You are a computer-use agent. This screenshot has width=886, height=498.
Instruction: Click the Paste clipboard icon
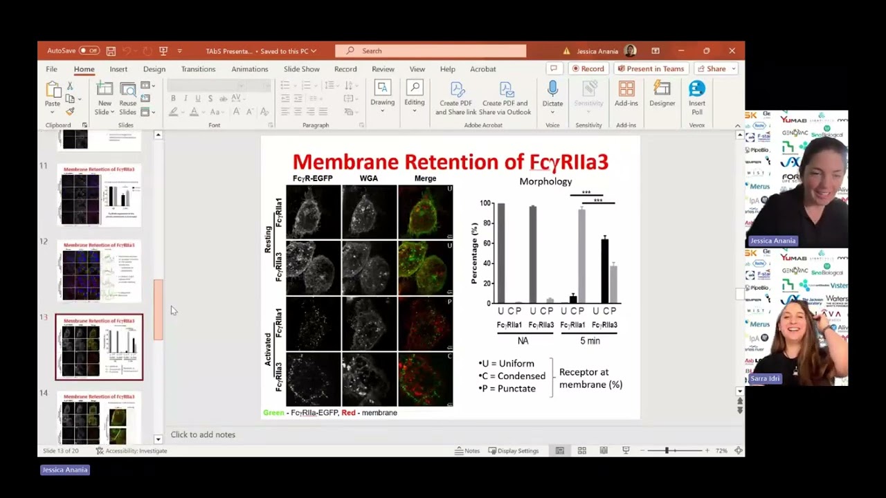pyautogui.click(x=53, y=90)
